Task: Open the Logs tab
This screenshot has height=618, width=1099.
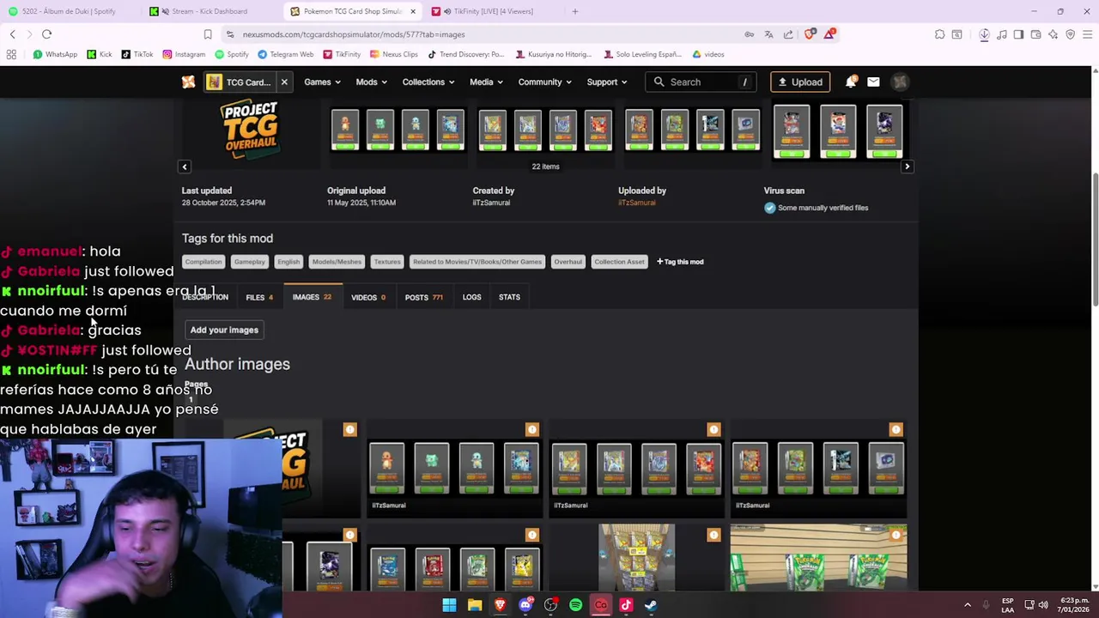Action: [472, 297]
